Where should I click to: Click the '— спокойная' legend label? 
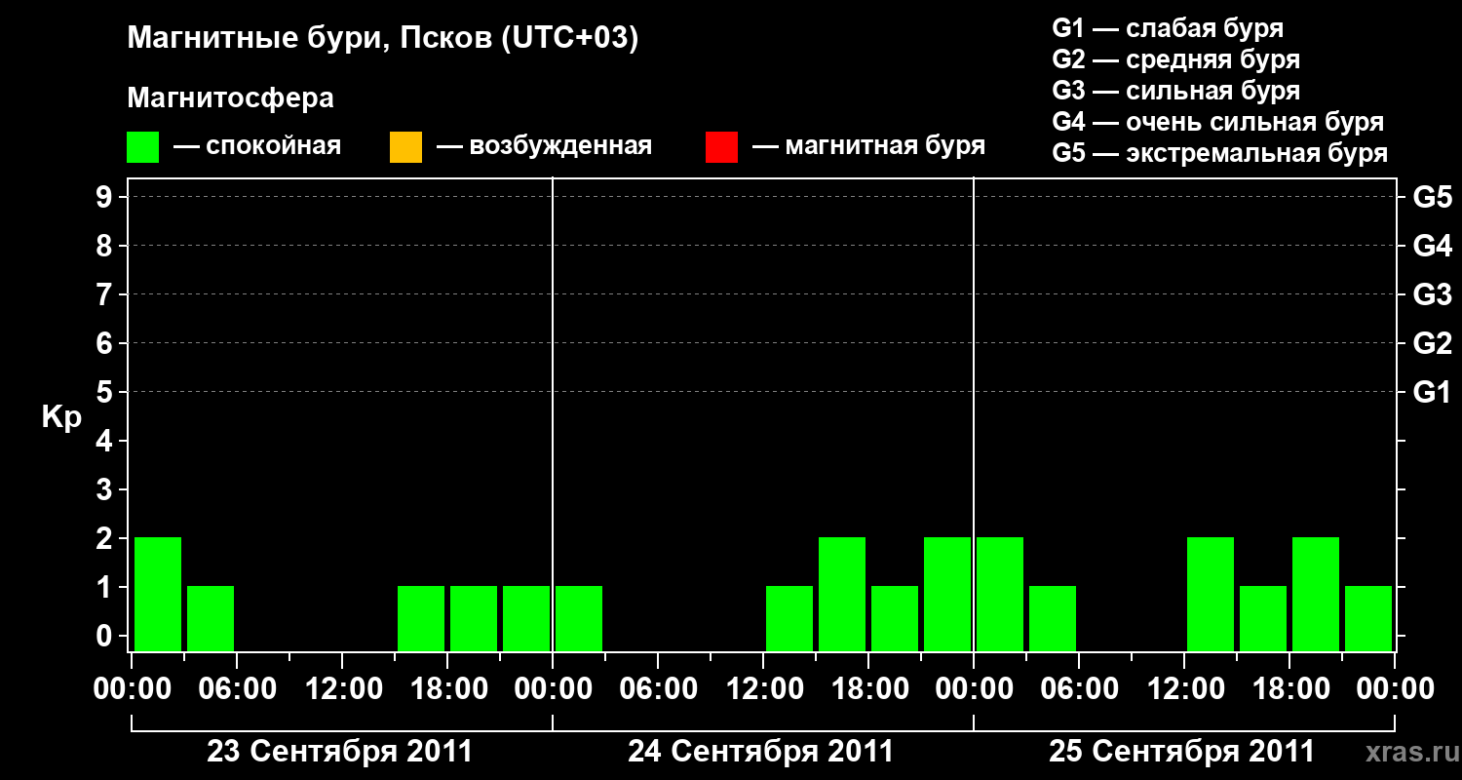pyautogui.click(x=257, y=146)
